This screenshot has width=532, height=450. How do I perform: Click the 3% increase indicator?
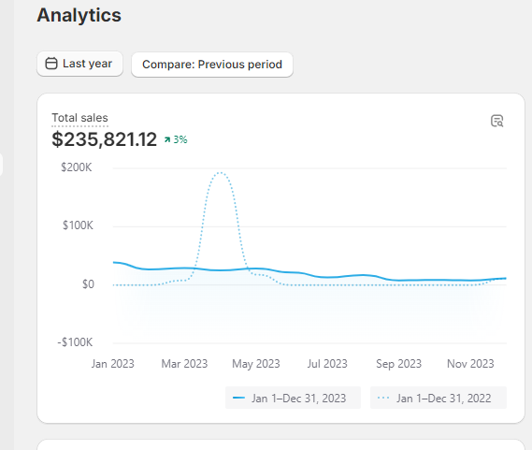176,139
